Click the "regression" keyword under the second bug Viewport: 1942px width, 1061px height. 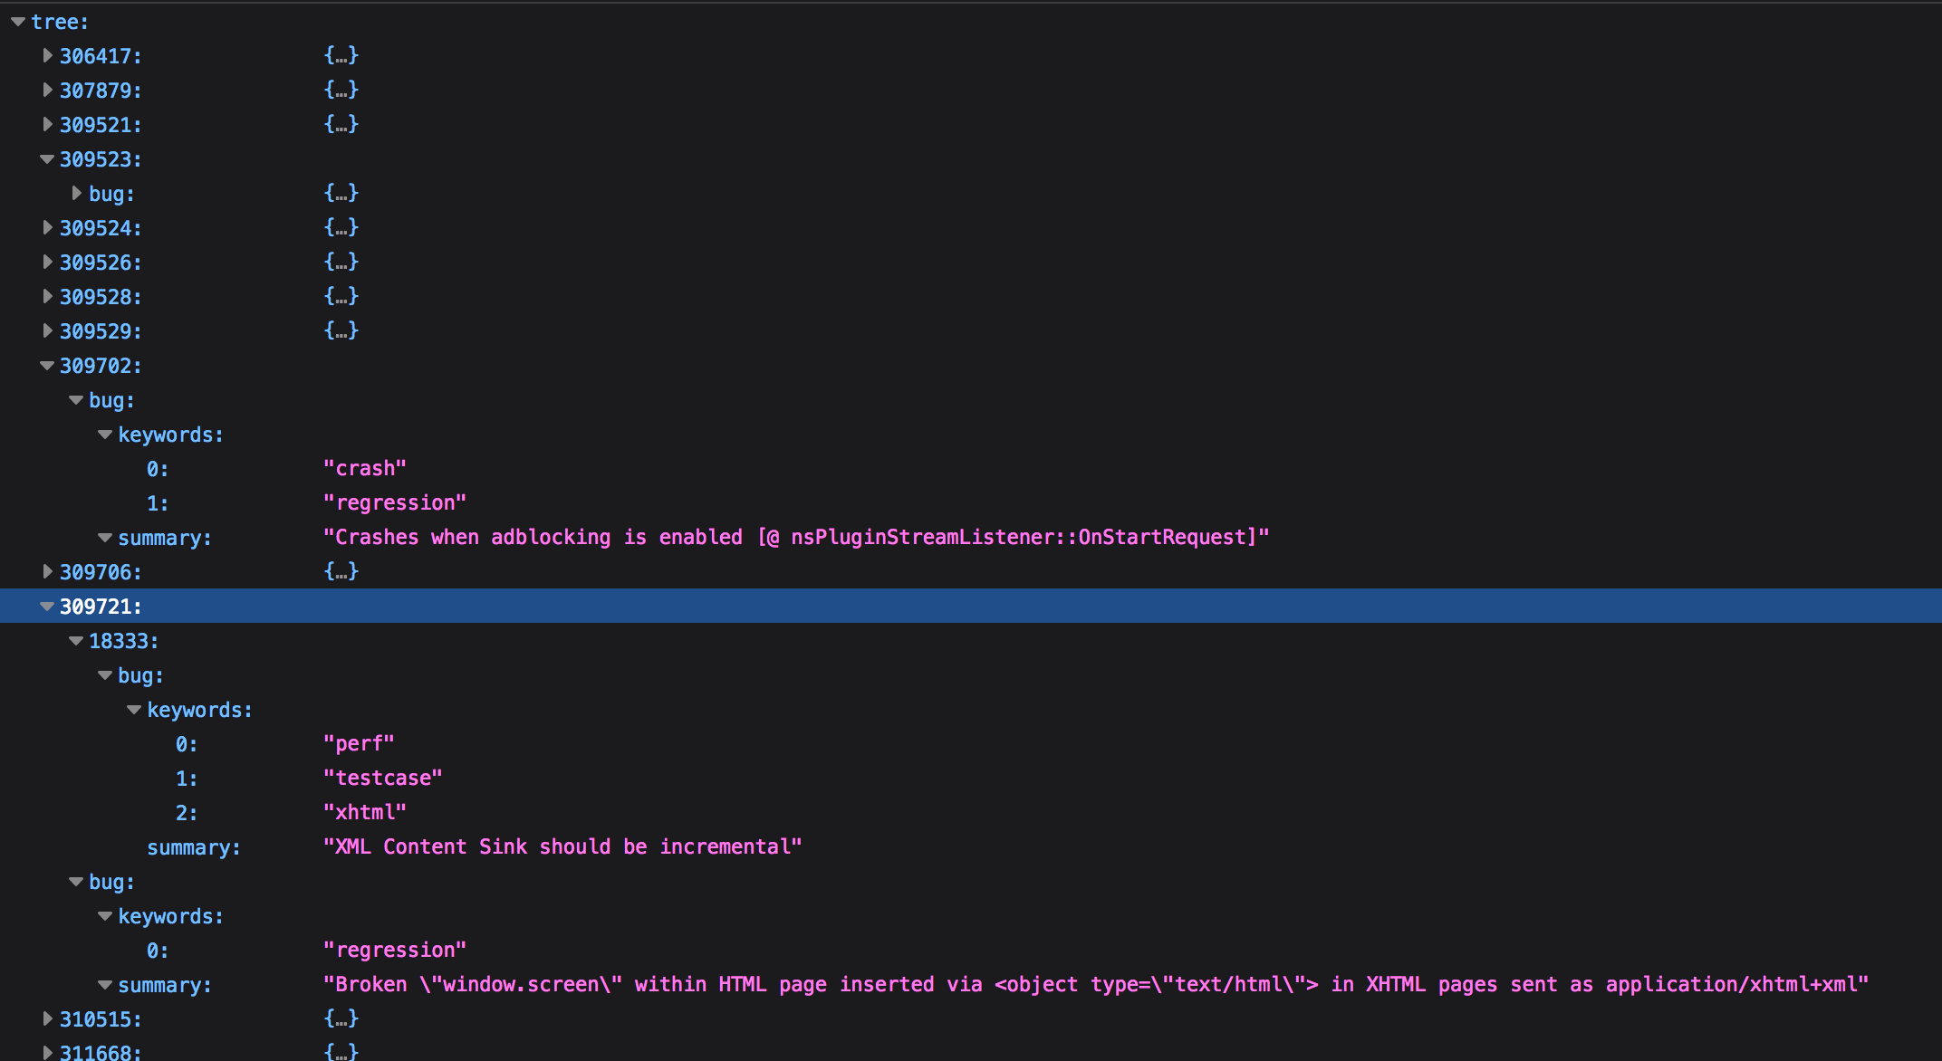click(x=396, y=949)
